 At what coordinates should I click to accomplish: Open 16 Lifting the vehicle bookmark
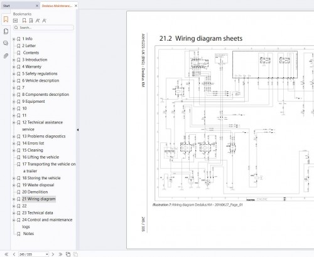(x=41, y=157)
